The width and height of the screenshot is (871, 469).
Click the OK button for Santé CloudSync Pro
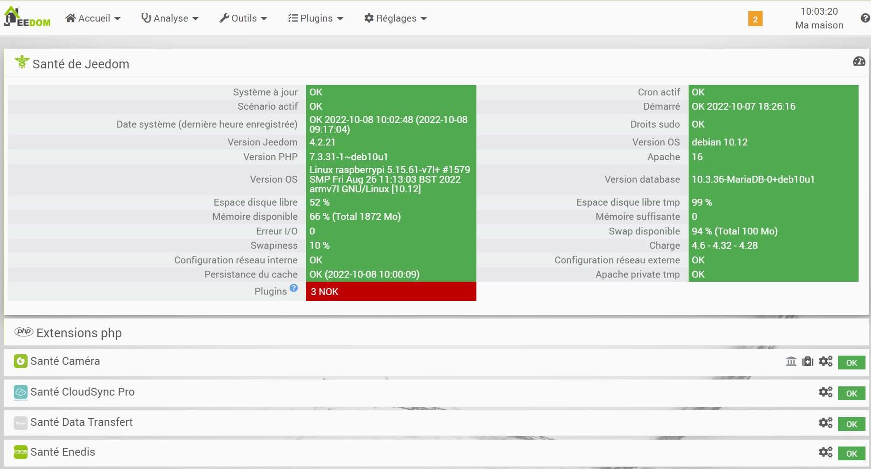pyautogui.click(x=852, y=393)
